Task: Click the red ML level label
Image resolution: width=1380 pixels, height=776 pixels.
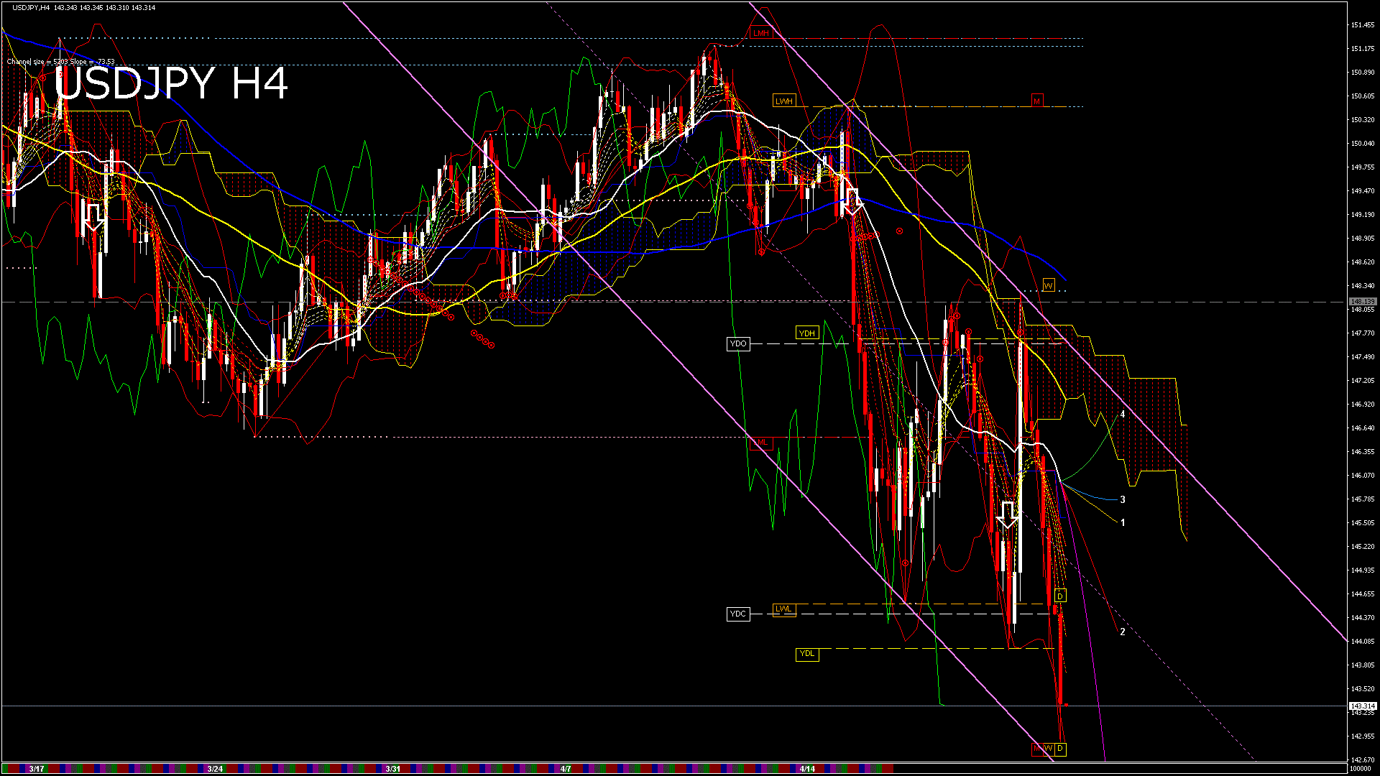Action: [x=762, y=443]
